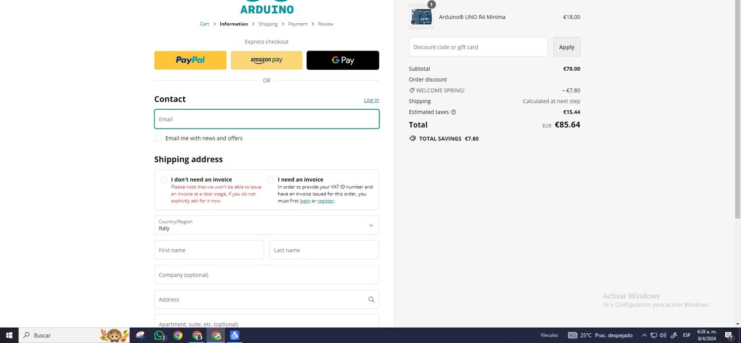
Task: Show hidden system tray icons
Action: (644, 335)
